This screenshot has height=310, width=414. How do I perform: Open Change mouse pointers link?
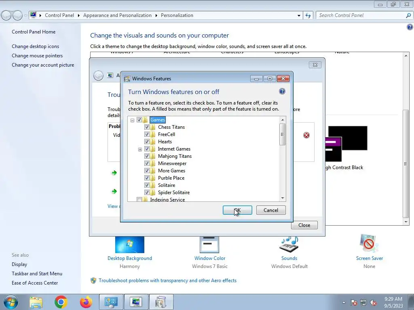[x=37, y=56]
